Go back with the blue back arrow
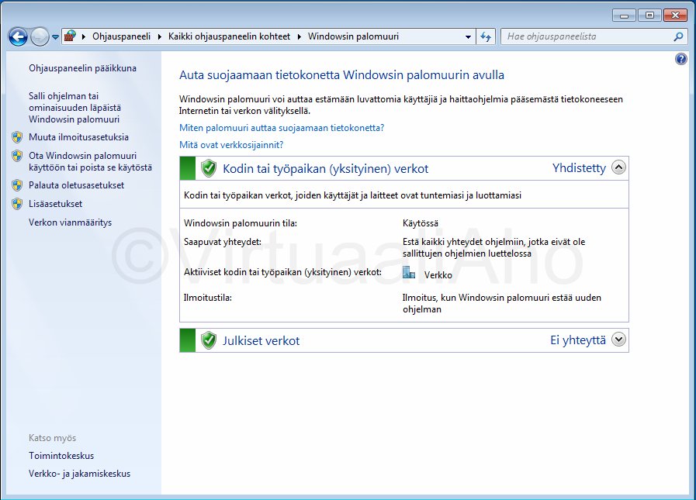The width and height of the screenshot is (696, 500). [18, 37]
